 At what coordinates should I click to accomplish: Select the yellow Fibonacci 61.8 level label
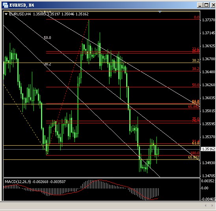coord(196,143)
